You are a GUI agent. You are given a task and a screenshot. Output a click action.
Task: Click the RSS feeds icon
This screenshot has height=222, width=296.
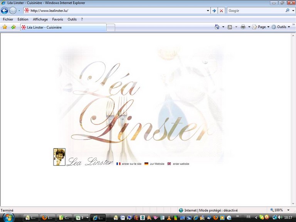230,27
